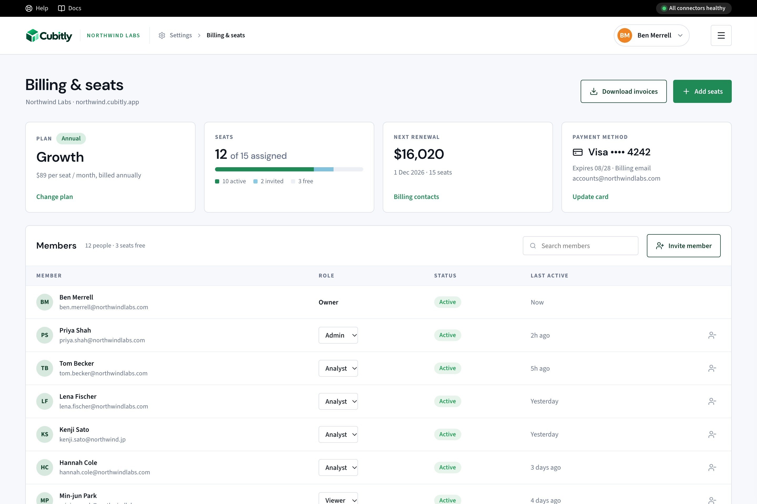The image size is (757, 504).
Task: Remove member icon for Kenji Sato
Action: coord(712,435)
